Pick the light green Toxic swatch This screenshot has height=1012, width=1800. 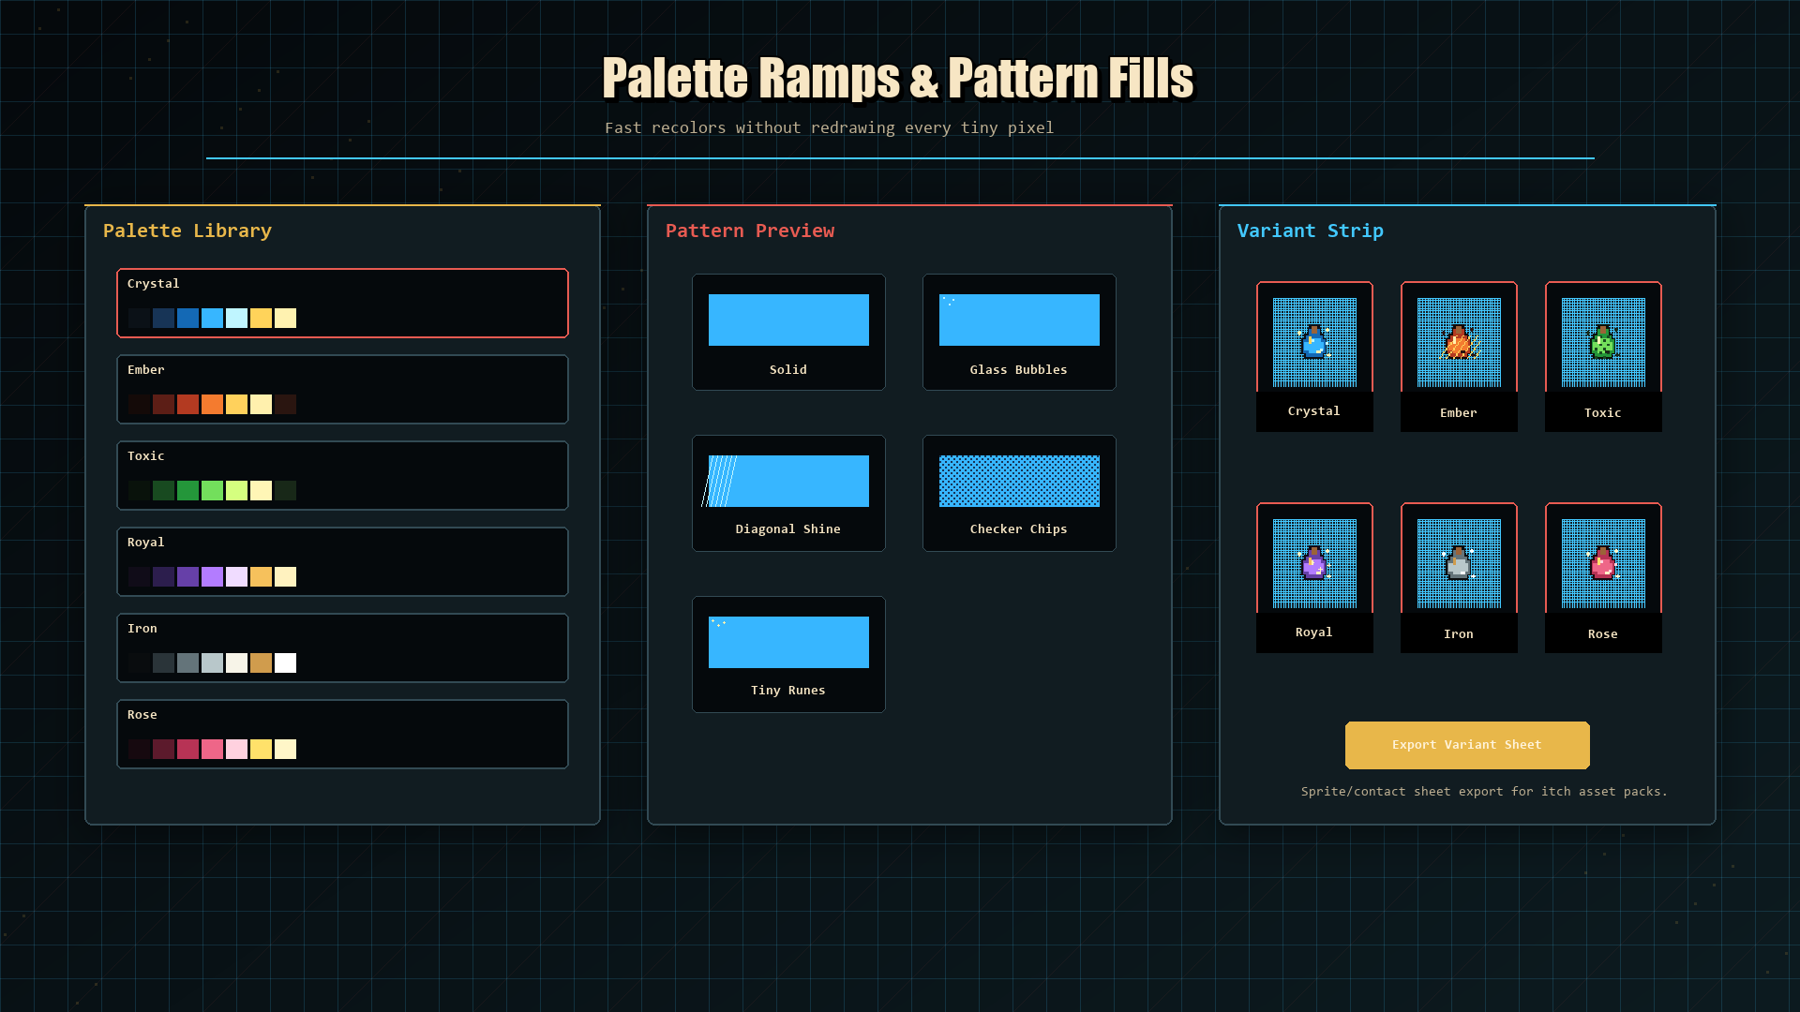pos(212,491)
